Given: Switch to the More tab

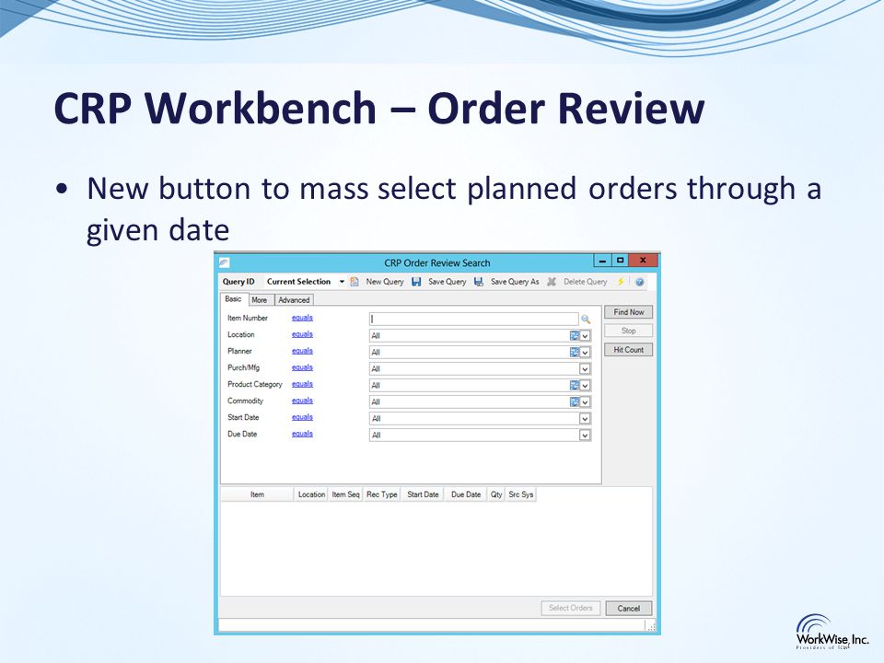Looking at the screenshot, I should 260,300.
